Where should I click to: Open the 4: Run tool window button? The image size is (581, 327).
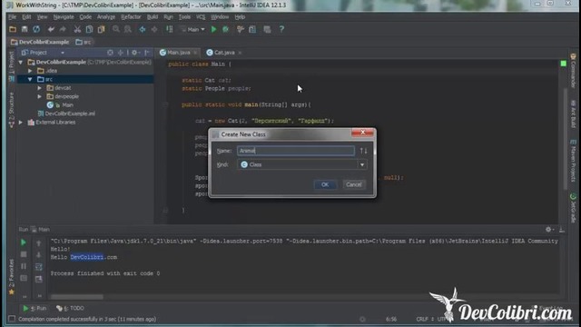click(34, 308)
